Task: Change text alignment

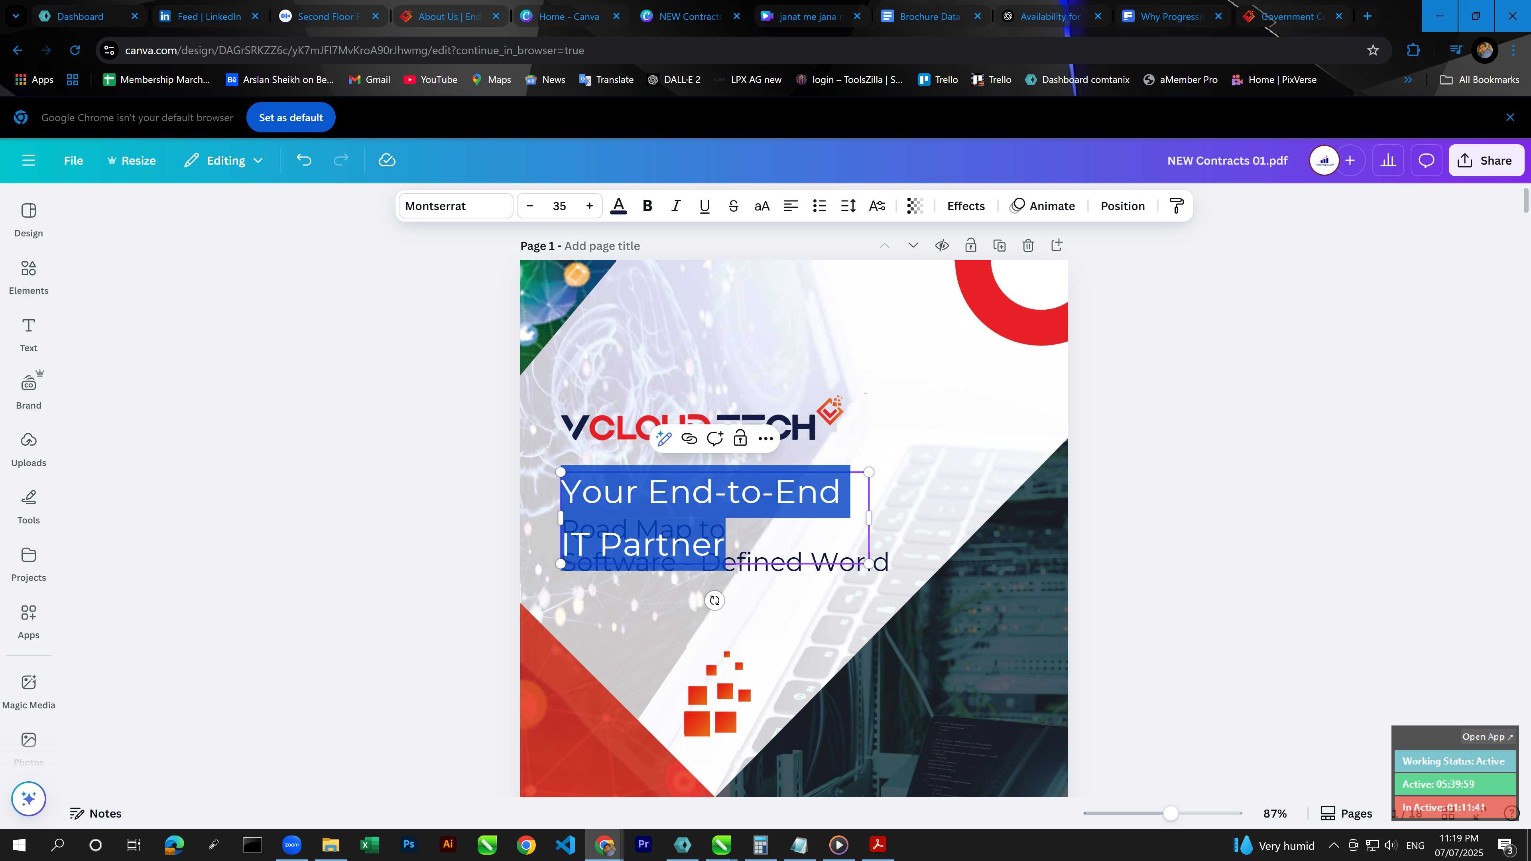Action: pyautogui.click(x=791, y=206)
